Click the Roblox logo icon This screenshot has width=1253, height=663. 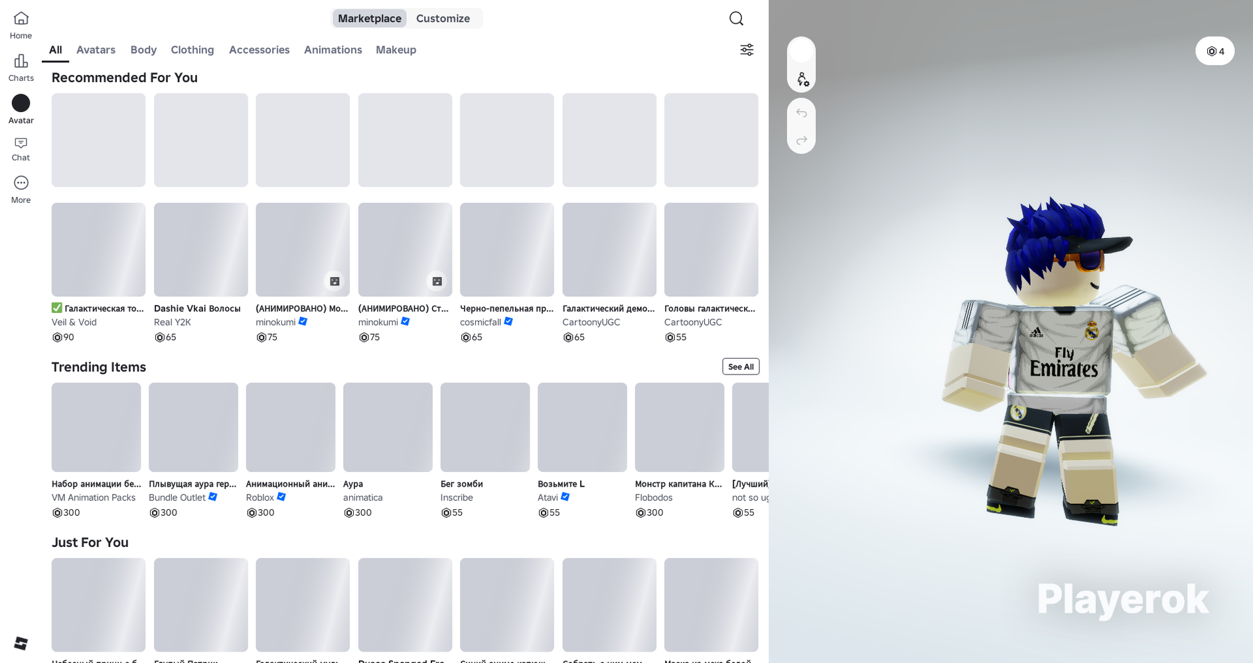click(21, 643)
